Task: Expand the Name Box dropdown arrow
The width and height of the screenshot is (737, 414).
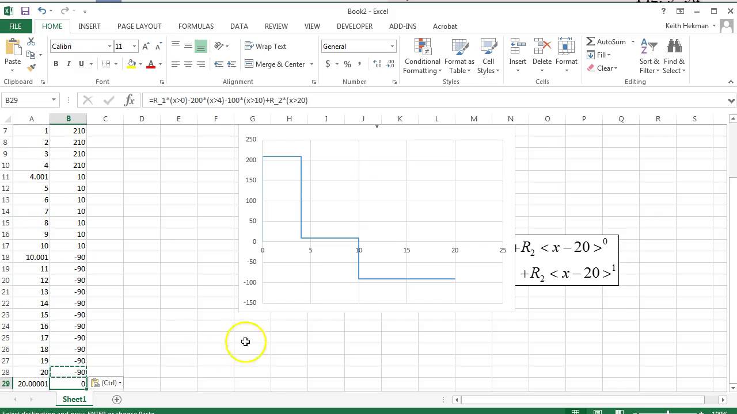Action: coord(54,100)
